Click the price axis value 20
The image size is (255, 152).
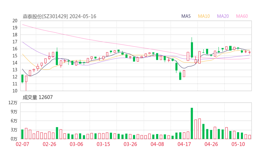[15, 21]
